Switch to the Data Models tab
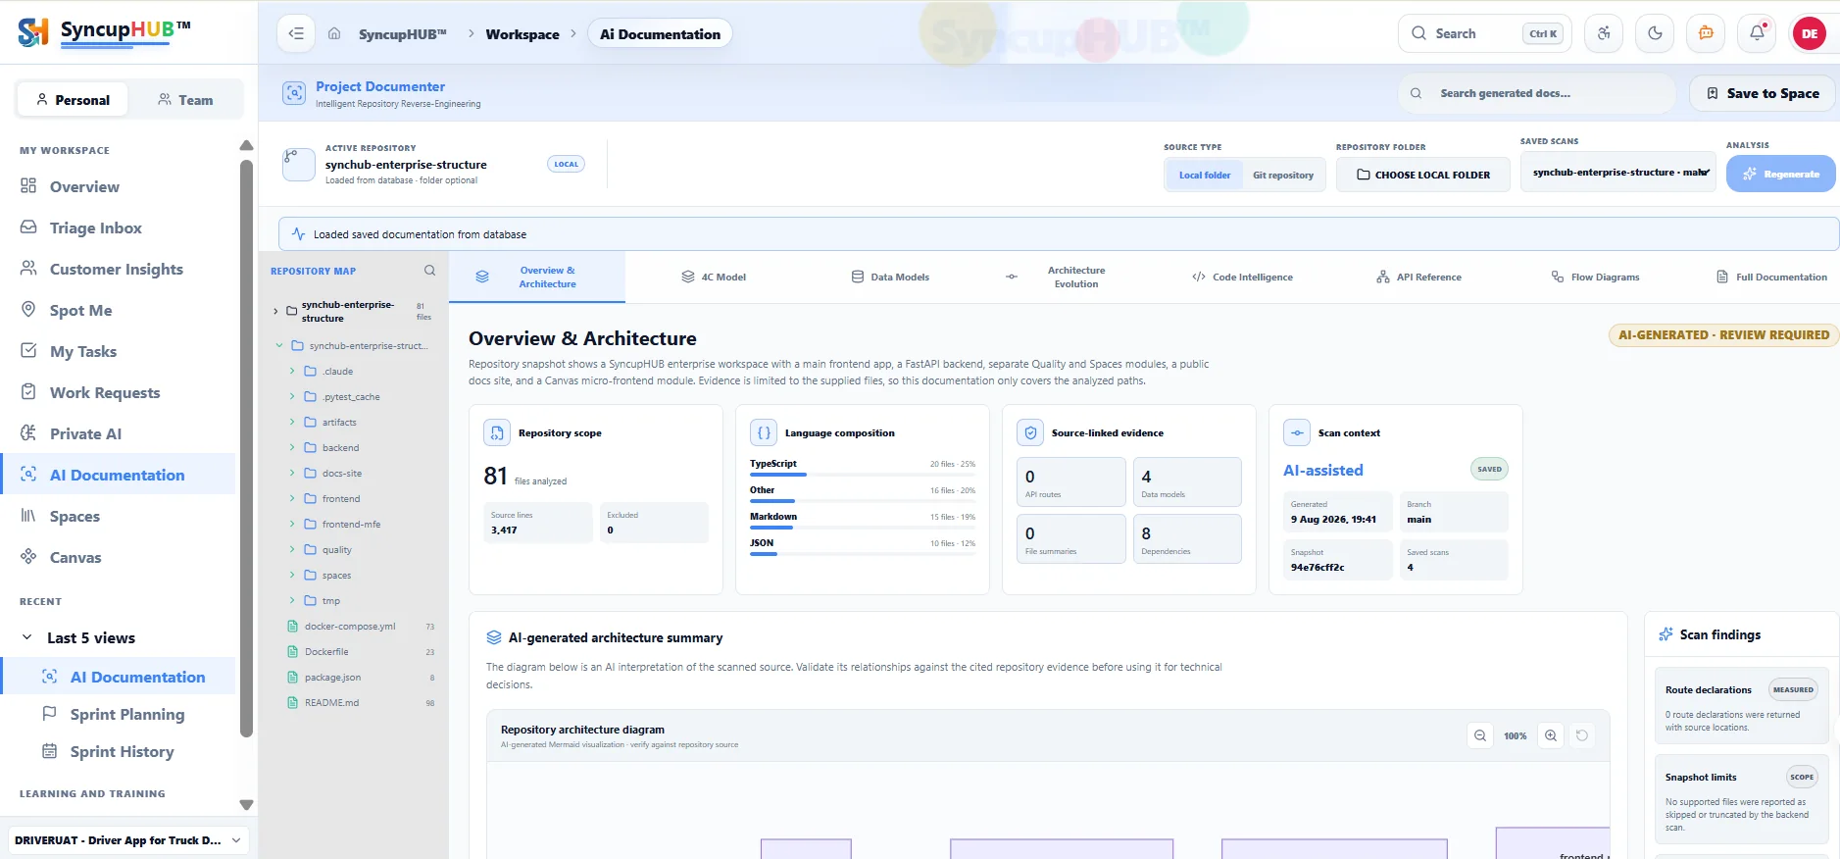Viewport: 1840px width, 859px height. [890, 278]
